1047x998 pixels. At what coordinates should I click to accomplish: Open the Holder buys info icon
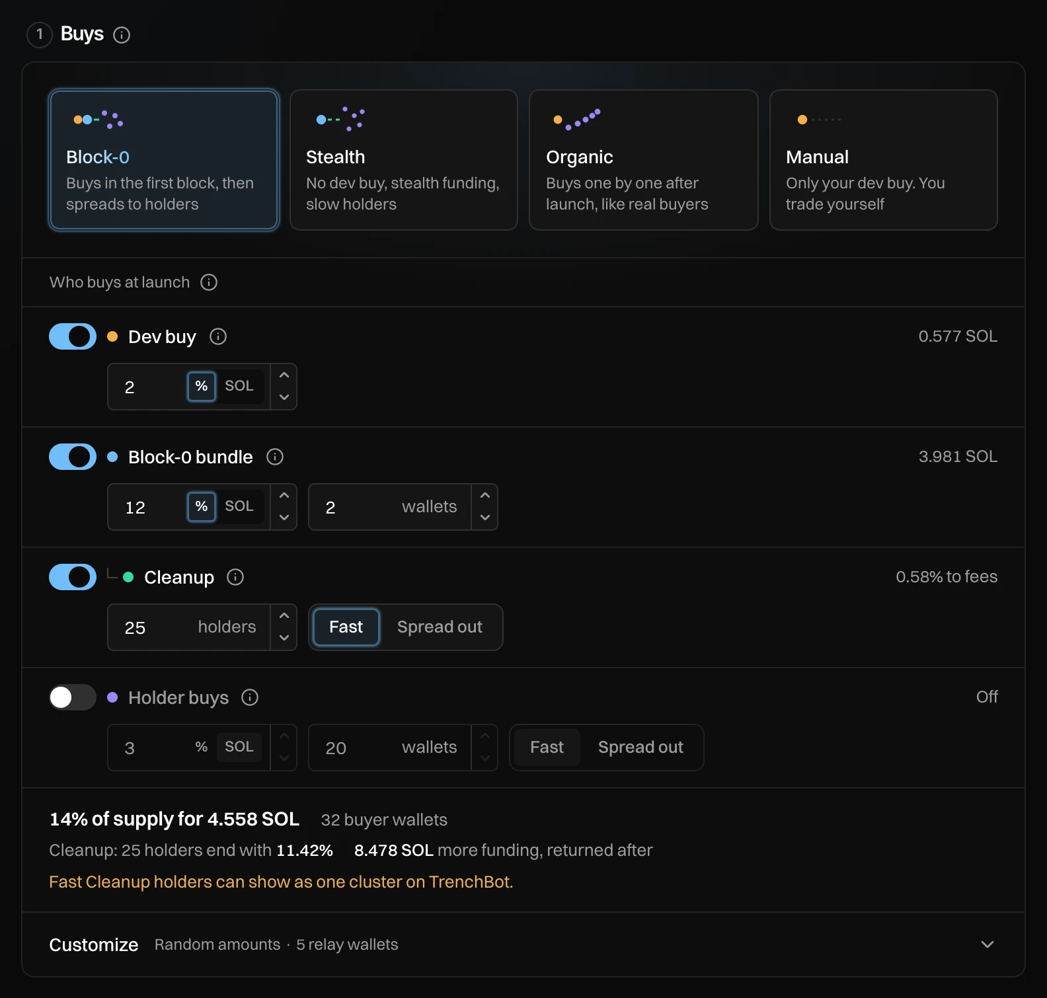(250, 697)
